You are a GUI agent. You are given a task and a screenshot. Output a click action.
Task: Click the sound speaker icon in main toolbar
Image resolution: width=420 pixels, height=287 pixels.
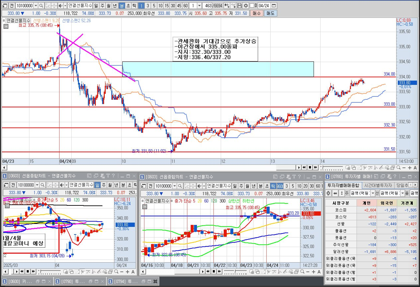pos(60,6)
